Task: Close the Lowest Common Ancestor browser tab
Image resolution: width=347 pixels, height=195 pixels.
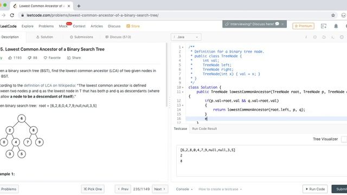Action: [69, 6]
